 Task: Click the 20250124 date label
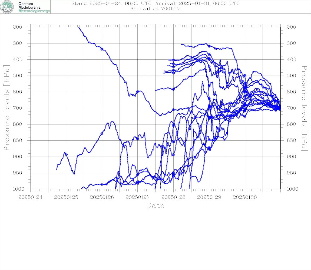pos(30,197)
